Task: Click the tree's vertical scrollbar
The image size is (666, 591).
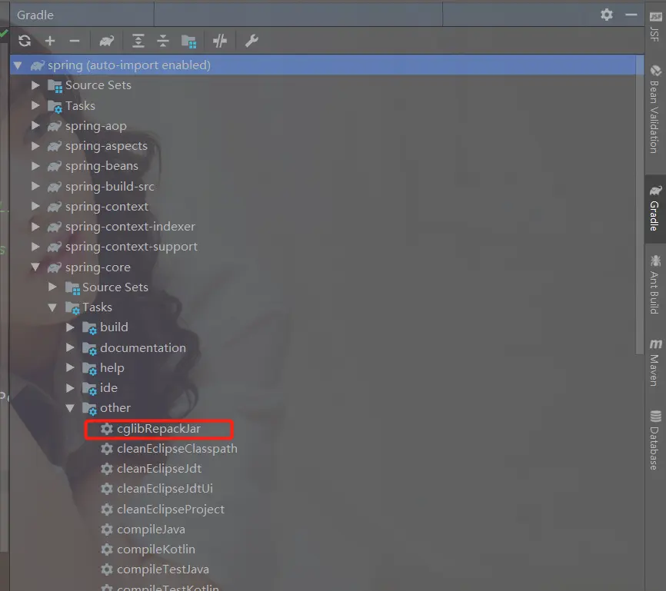Action: pyautogui.click(x=640, y=204)
